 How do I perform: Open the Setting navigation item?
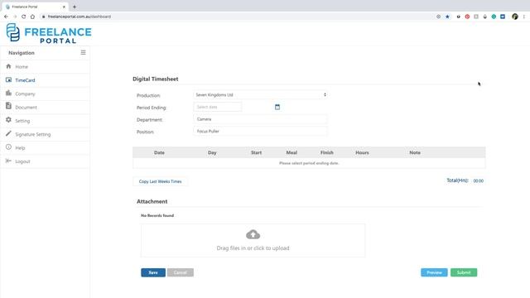point(45,121)
